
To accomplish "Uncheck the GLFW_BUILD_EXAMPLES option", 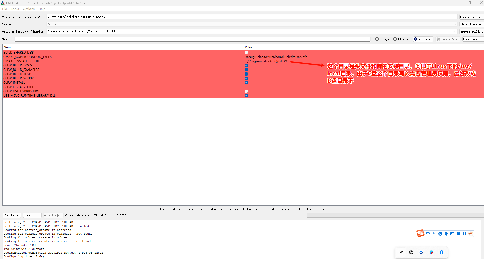I will click(x=246, y=70).
